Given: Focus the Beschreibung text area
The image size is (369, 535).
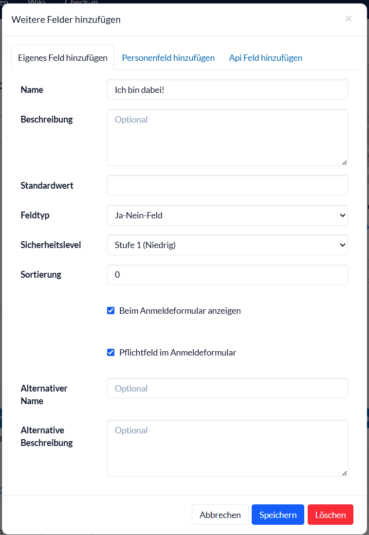Looking at the screenshot, I should click(x=227, y=137).
